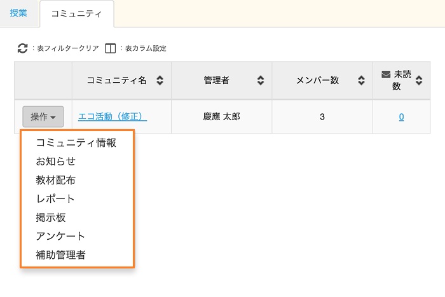Screen dimensions: 445x297
Task: Open 教材配布 from the menu
Action: pyautogui.click(x=56, y=180)
